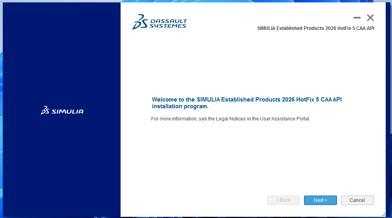Screen dimensions: 392x218
Task: Click the Dassault Systemes logo
Action: point(159,22)
